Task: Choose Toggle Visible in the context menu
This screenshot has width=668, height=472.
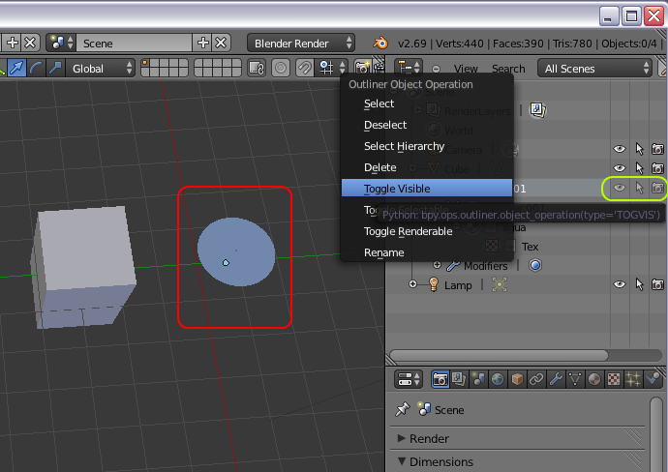Action: click(x=426, y=188)
